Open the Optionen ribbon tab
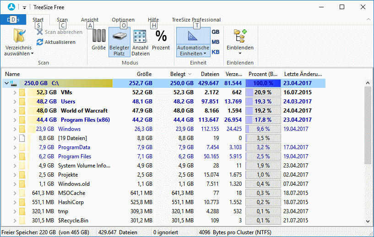Viewport: 374px width, 237px height. pos(123,20)
